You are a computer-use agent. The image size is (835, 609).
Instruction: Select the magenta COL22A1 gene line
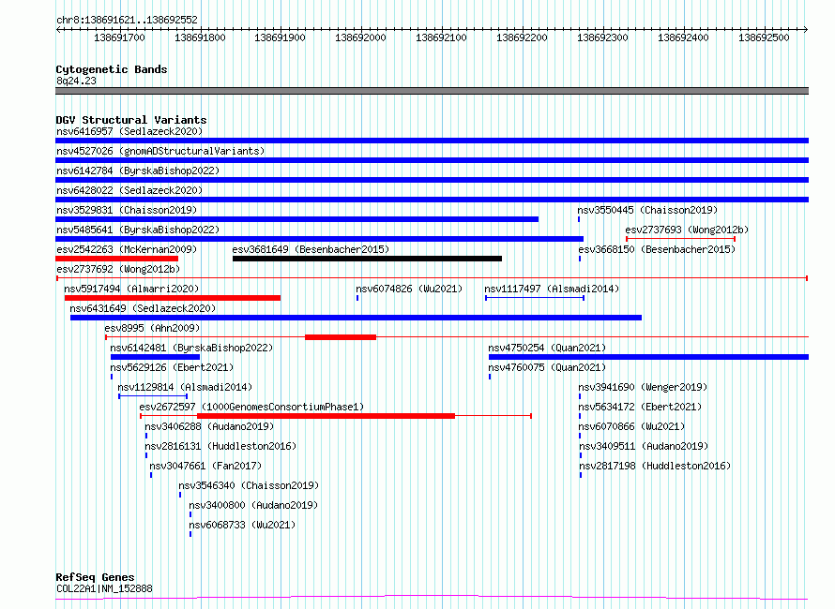(432, 598)
